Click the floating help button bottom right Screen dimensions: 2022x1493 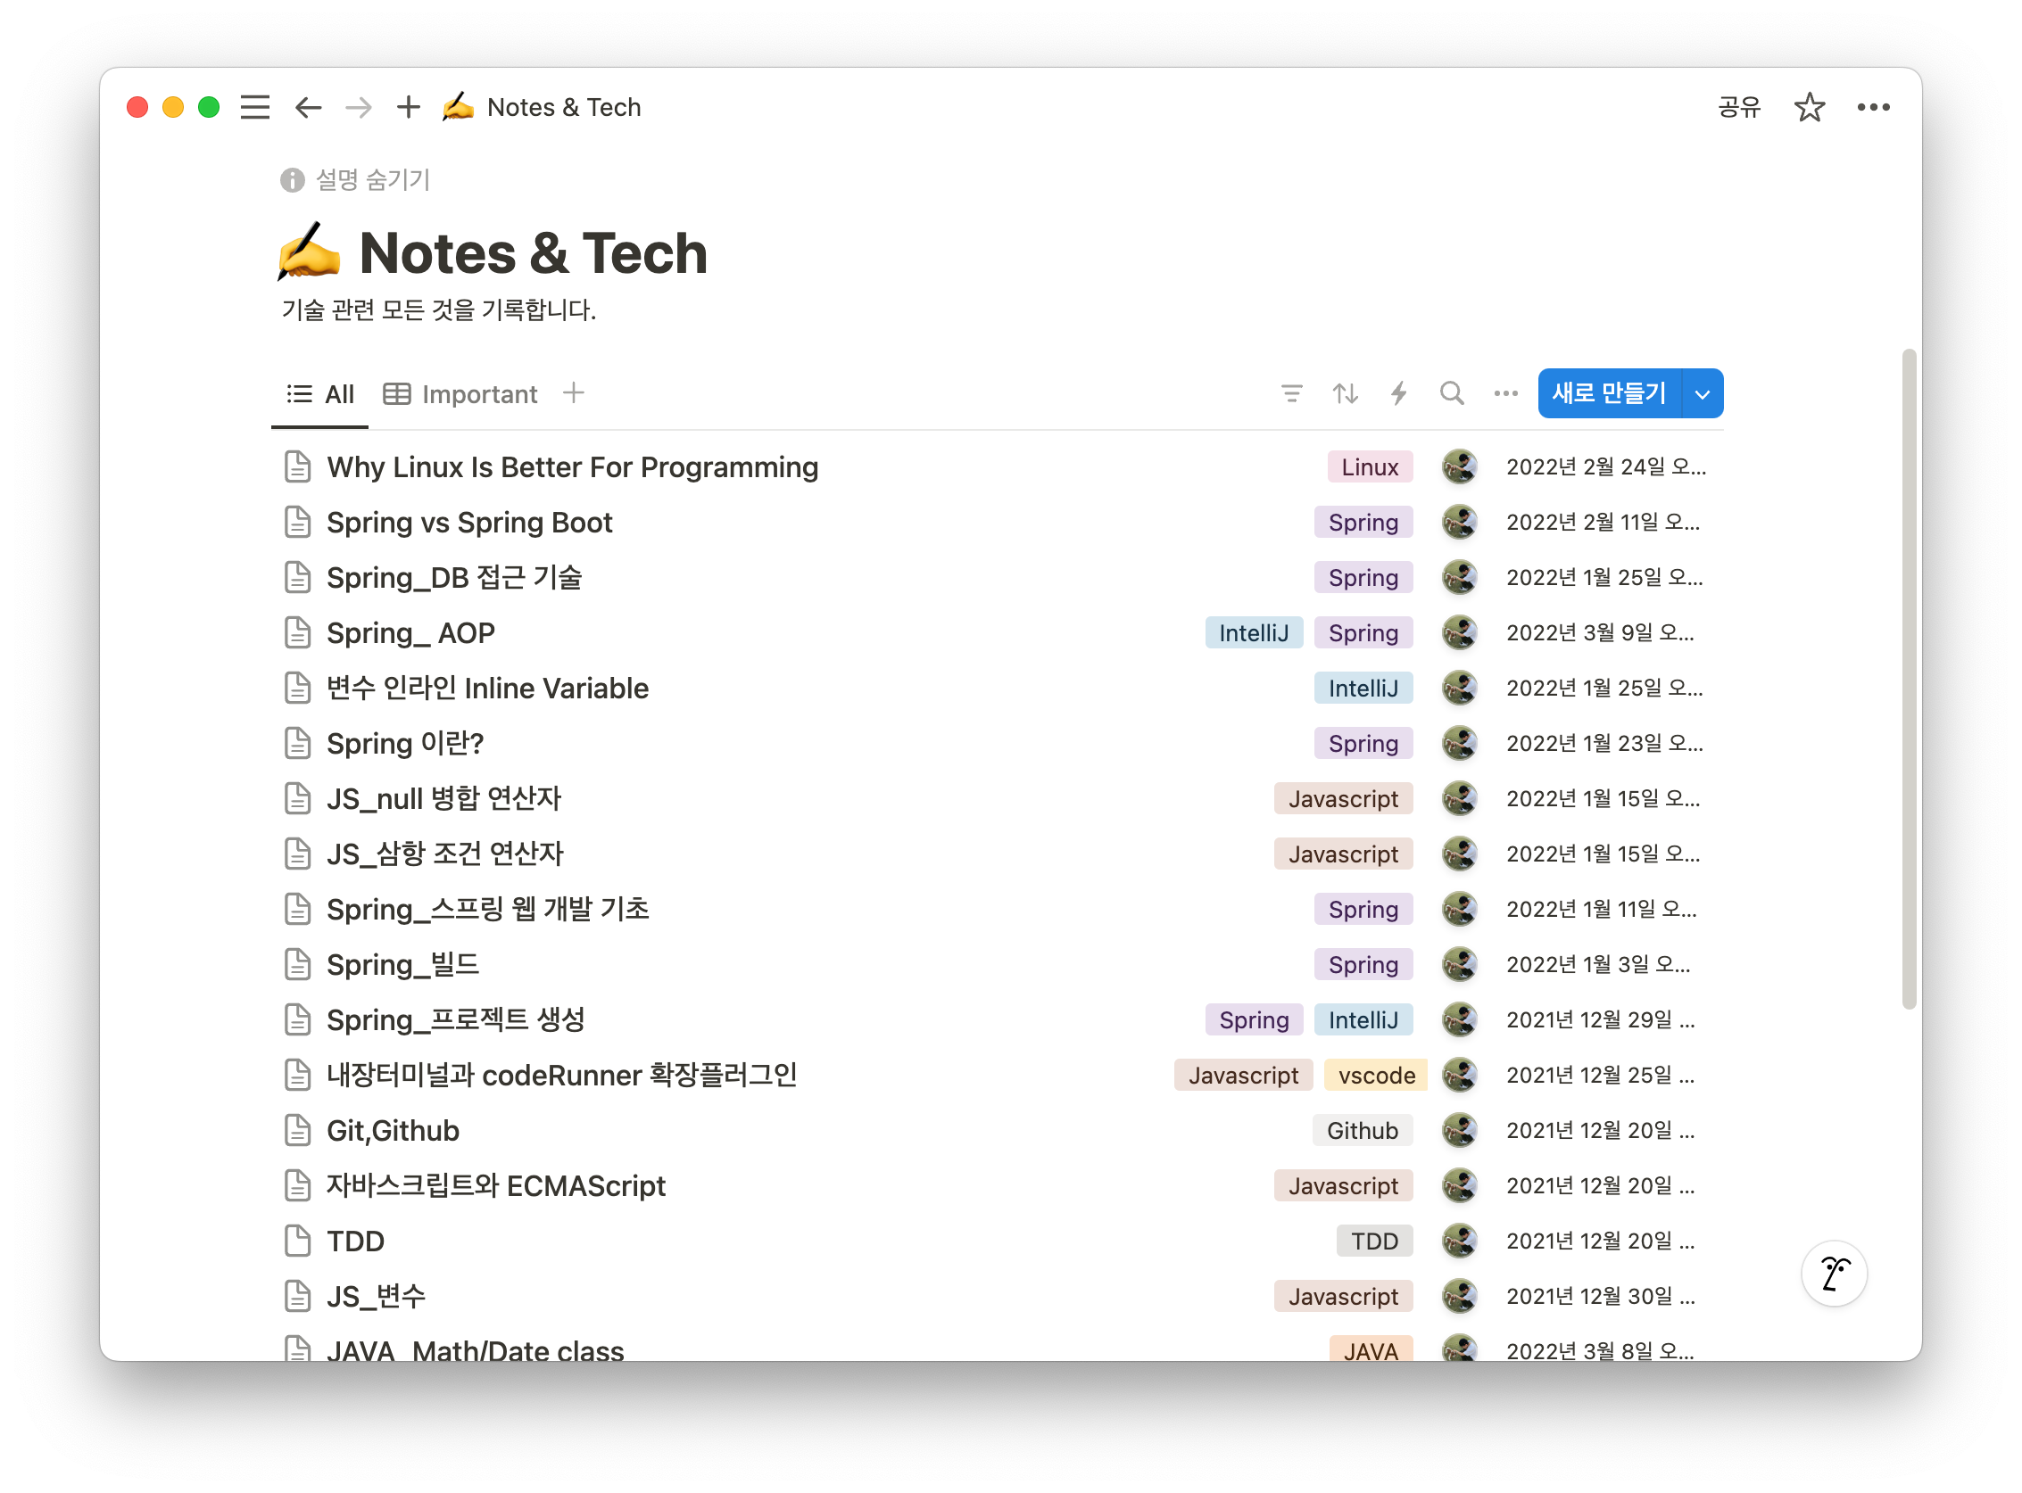[x=1834, y=1274]
